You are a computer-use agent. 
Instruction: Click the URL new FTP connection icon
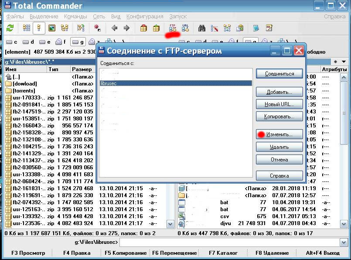click(x=185, y=28)
